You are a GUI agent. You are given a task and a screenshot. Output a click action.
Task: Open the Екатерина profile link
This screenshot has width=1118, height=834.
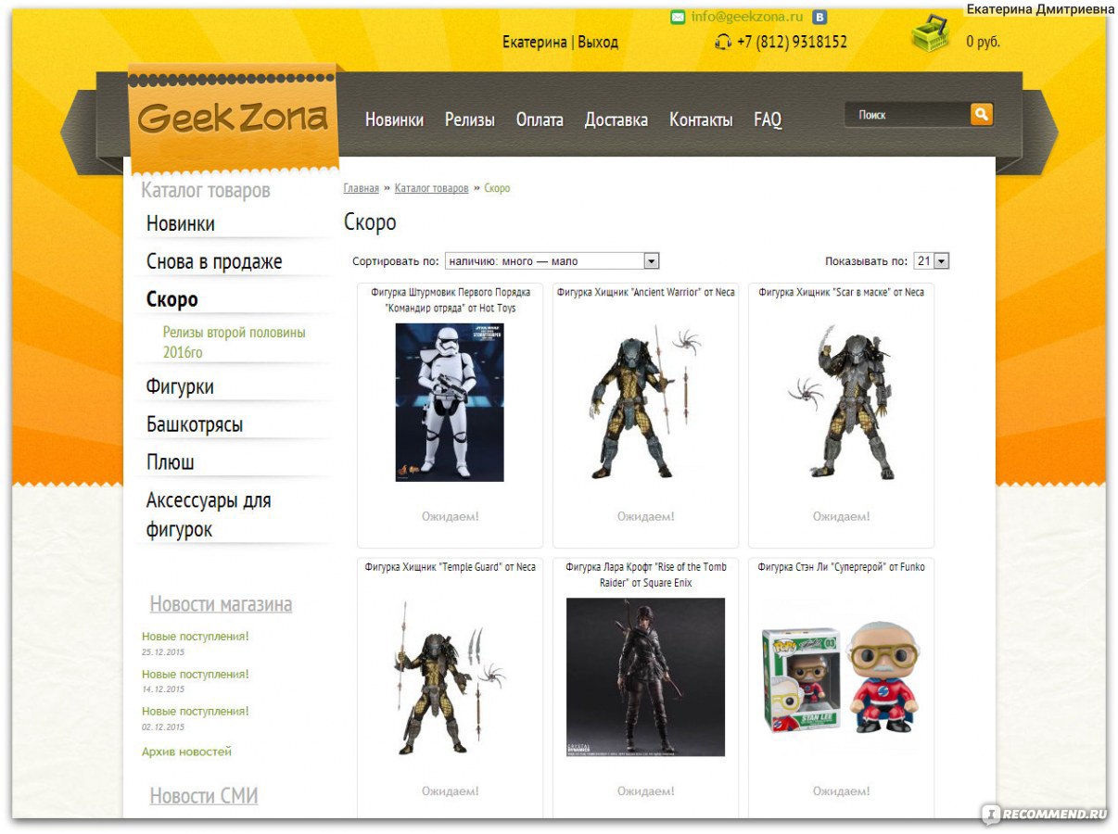click(x=534, y=42)
